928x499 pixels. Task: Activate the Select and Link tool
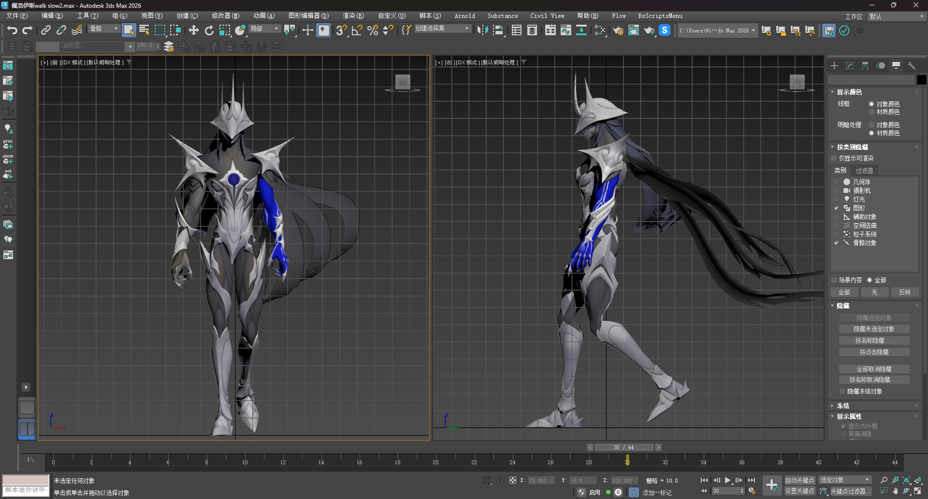pyautogui.click(x=46, y=30)
